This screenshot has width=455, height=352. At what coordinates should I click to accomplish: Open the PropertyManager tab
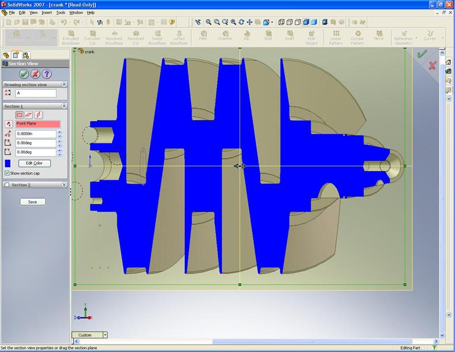[x=16, y=55]
